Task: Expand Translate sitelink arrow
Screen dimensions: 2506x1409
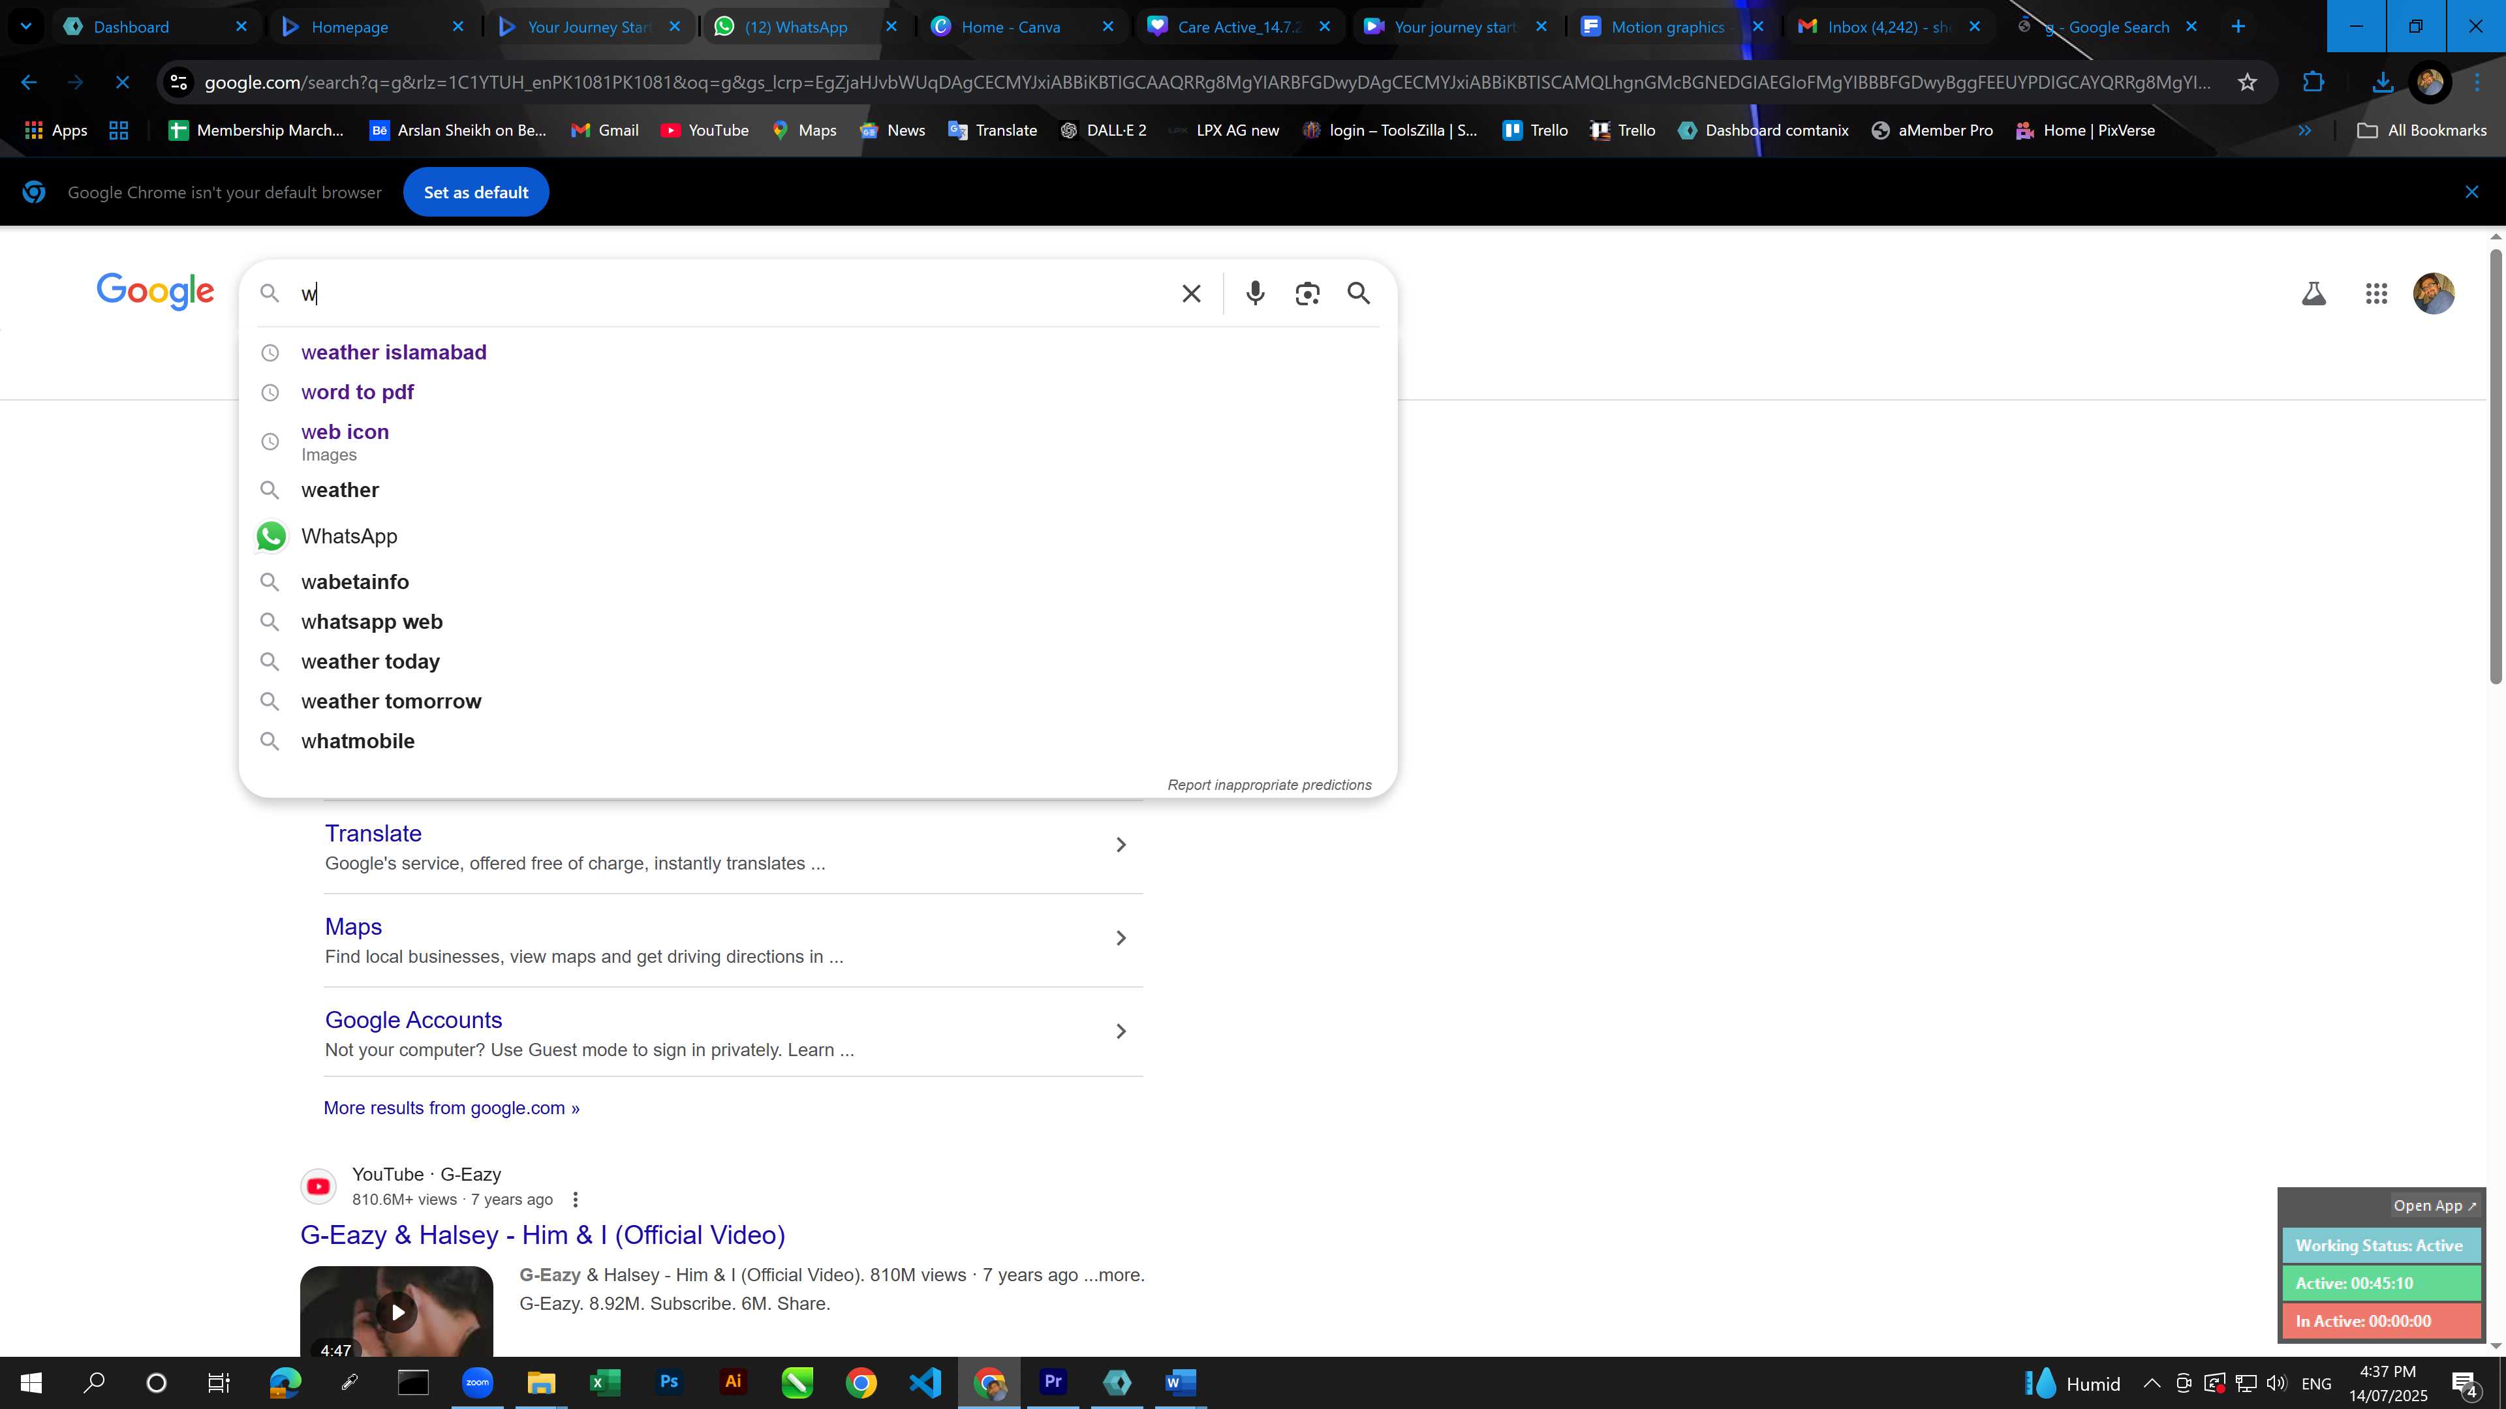Action: [x=1121, y=845]
